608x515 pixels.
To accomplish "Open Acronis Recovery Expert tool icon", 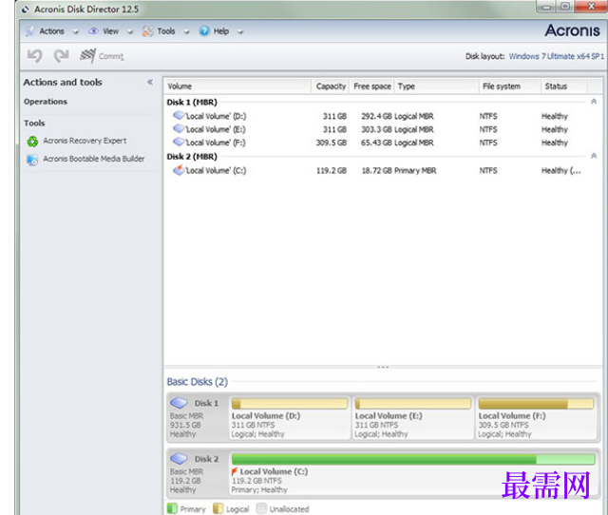I will coord(32,142).
